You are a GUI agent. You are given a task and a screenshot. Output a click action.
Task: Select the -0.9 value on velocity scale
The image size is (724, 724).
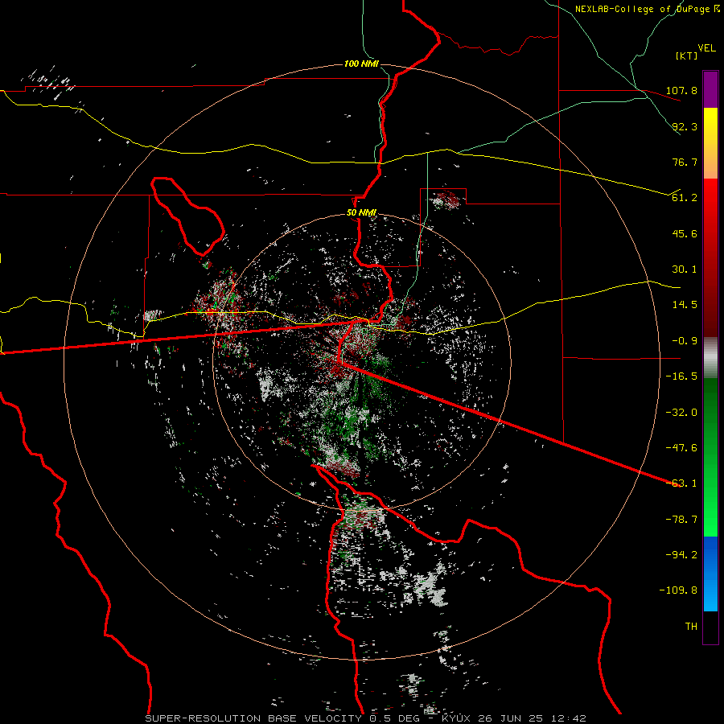(x=685, y=341)
